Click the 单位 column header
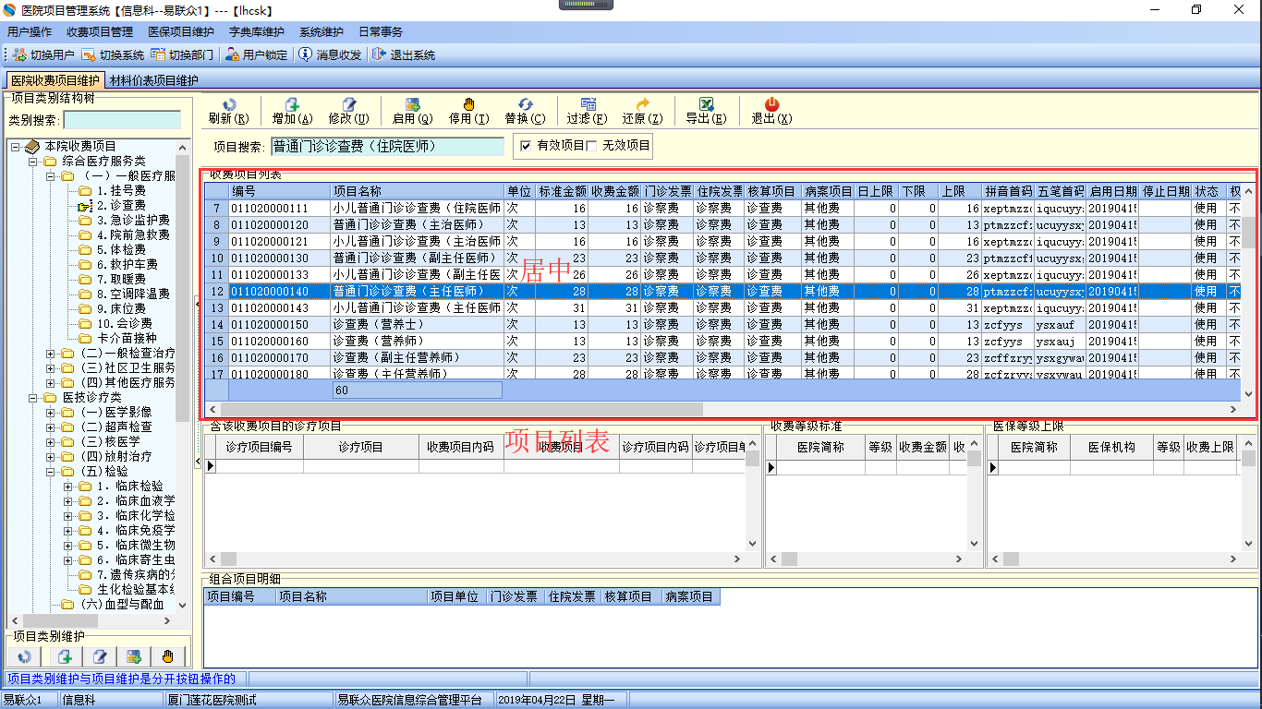This screenshot has height=709, width=1262. point(520,191)
